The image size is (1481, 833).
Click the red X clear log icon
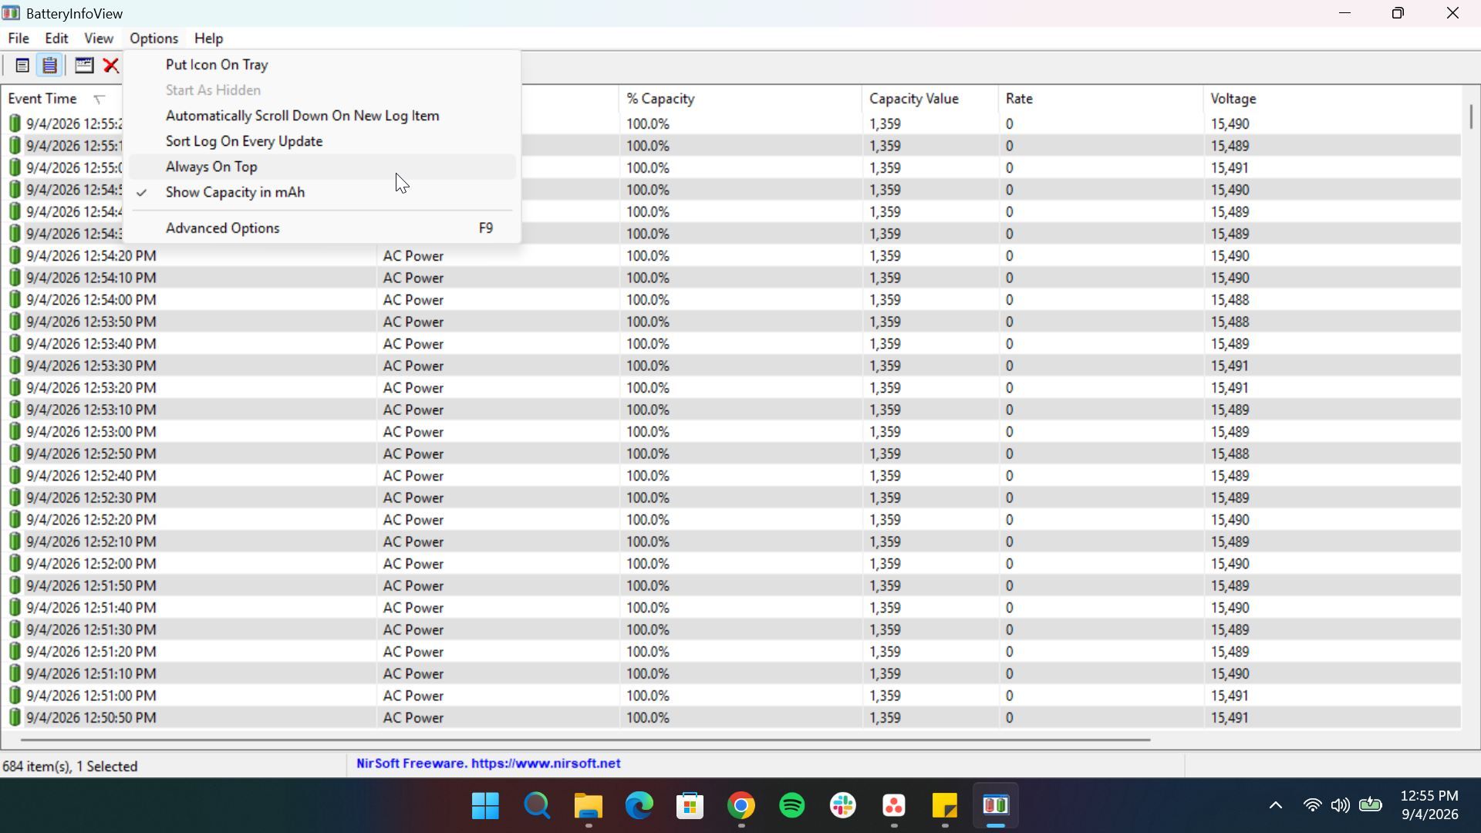tap(111, 66)
